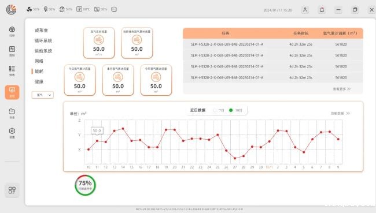
Task: Open the cube print page in sidebar
Action: coord(12,31)
